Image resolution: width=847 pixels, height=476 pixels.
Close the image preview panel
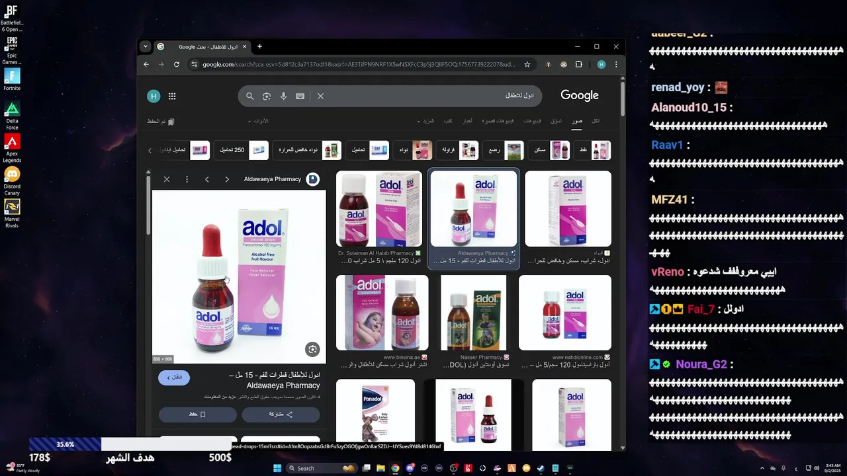167,179
